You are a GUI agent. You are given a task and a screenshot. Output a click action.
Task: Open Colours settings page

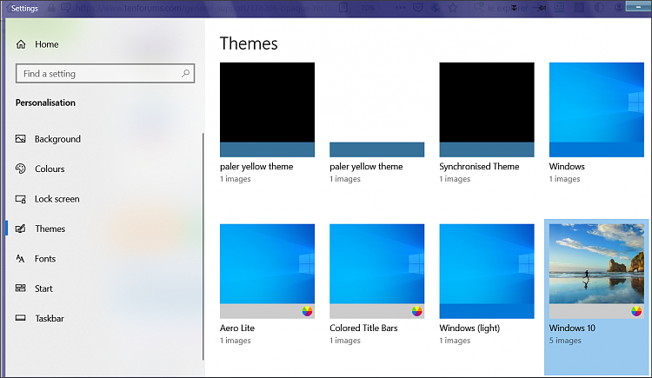[x=50, y=169]
